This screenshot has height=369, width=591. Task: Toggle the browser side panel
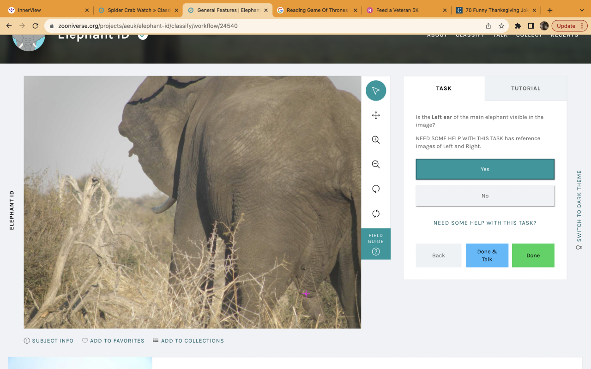point(531,26)
